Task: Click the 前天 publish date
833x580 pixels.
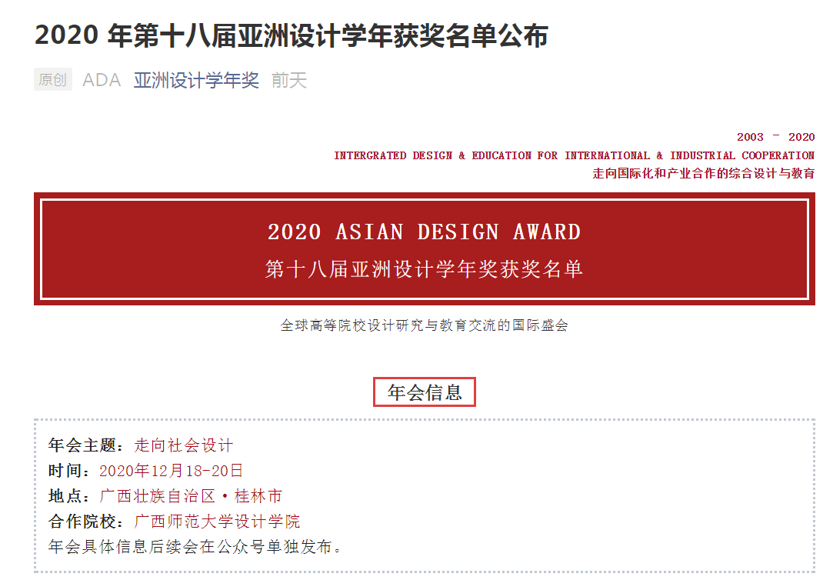Action: (x=289, y=80)
